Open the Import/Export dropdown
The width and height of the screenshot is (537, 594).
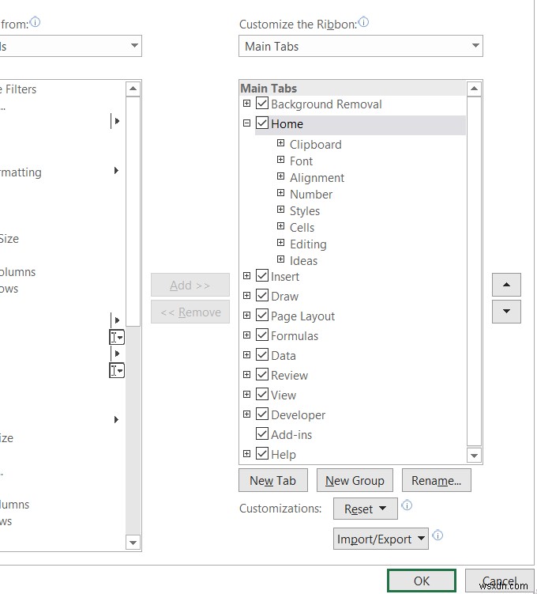pyautogui.click(x=381, y=539)
